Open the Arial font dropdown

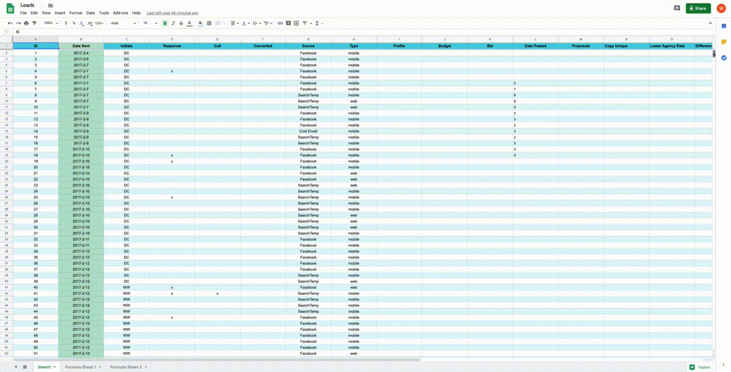123,23
